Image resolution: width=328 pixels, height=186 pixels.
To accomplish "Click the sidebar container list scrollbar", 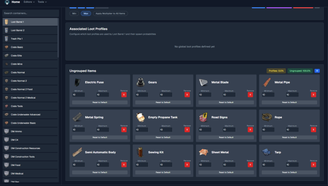I will pyautogui.click(x=58, y=38).
